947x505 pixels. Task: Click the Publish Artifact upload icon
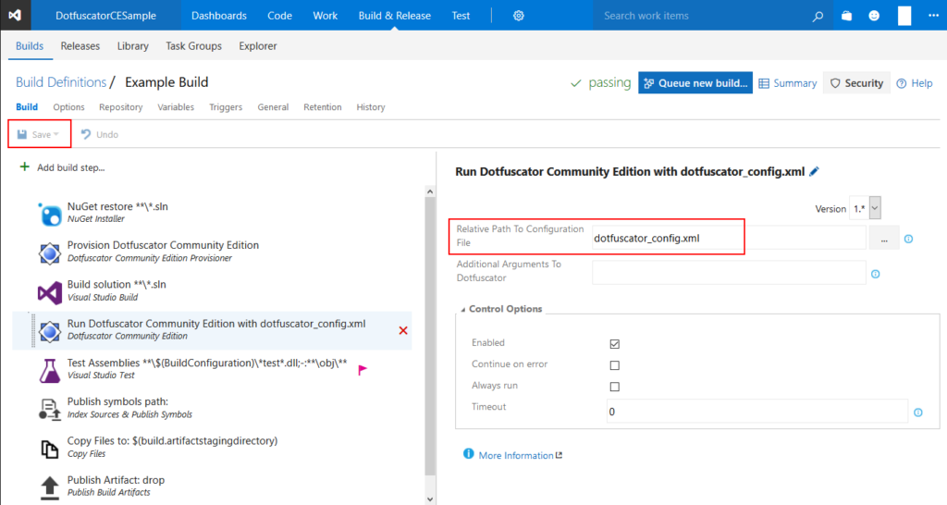[50, 488]
